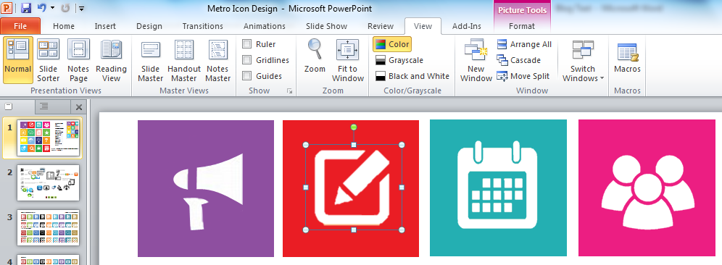
Task: Click Move Split
Action: click(523, 76)
